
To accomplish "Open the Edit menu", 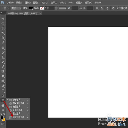I will coord(19,3).
